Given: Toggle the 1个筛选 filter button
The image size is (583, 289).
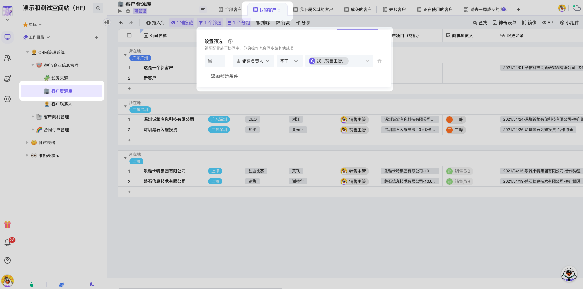Looking at the screenshot, I should [210, 23].
